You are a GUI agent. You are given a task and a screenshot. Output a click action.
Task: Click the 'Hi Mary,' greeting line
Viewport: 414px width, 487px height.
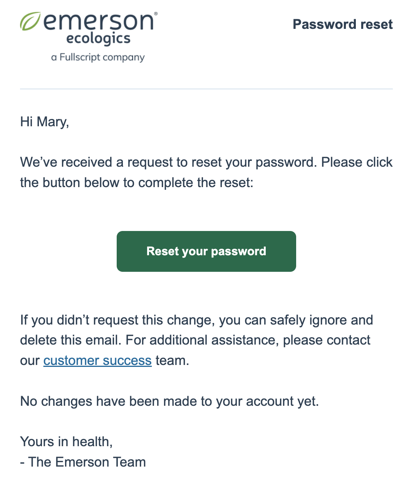[45, 122]
